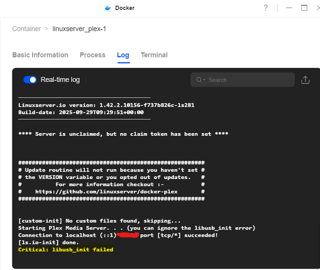Click the search magnifier icon
This screenshot has width=320, height=270.
coord(199,79)
